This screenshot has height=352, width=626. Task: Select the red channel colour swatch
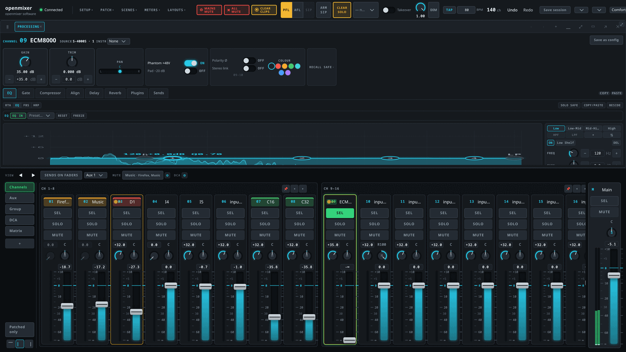pos(278,66)
